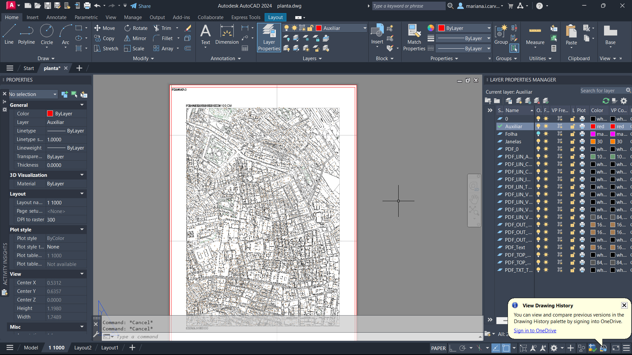Screen dimensions: 632x355
Task: Select the Measure utility tool
Action: click(x=535, y=35)
